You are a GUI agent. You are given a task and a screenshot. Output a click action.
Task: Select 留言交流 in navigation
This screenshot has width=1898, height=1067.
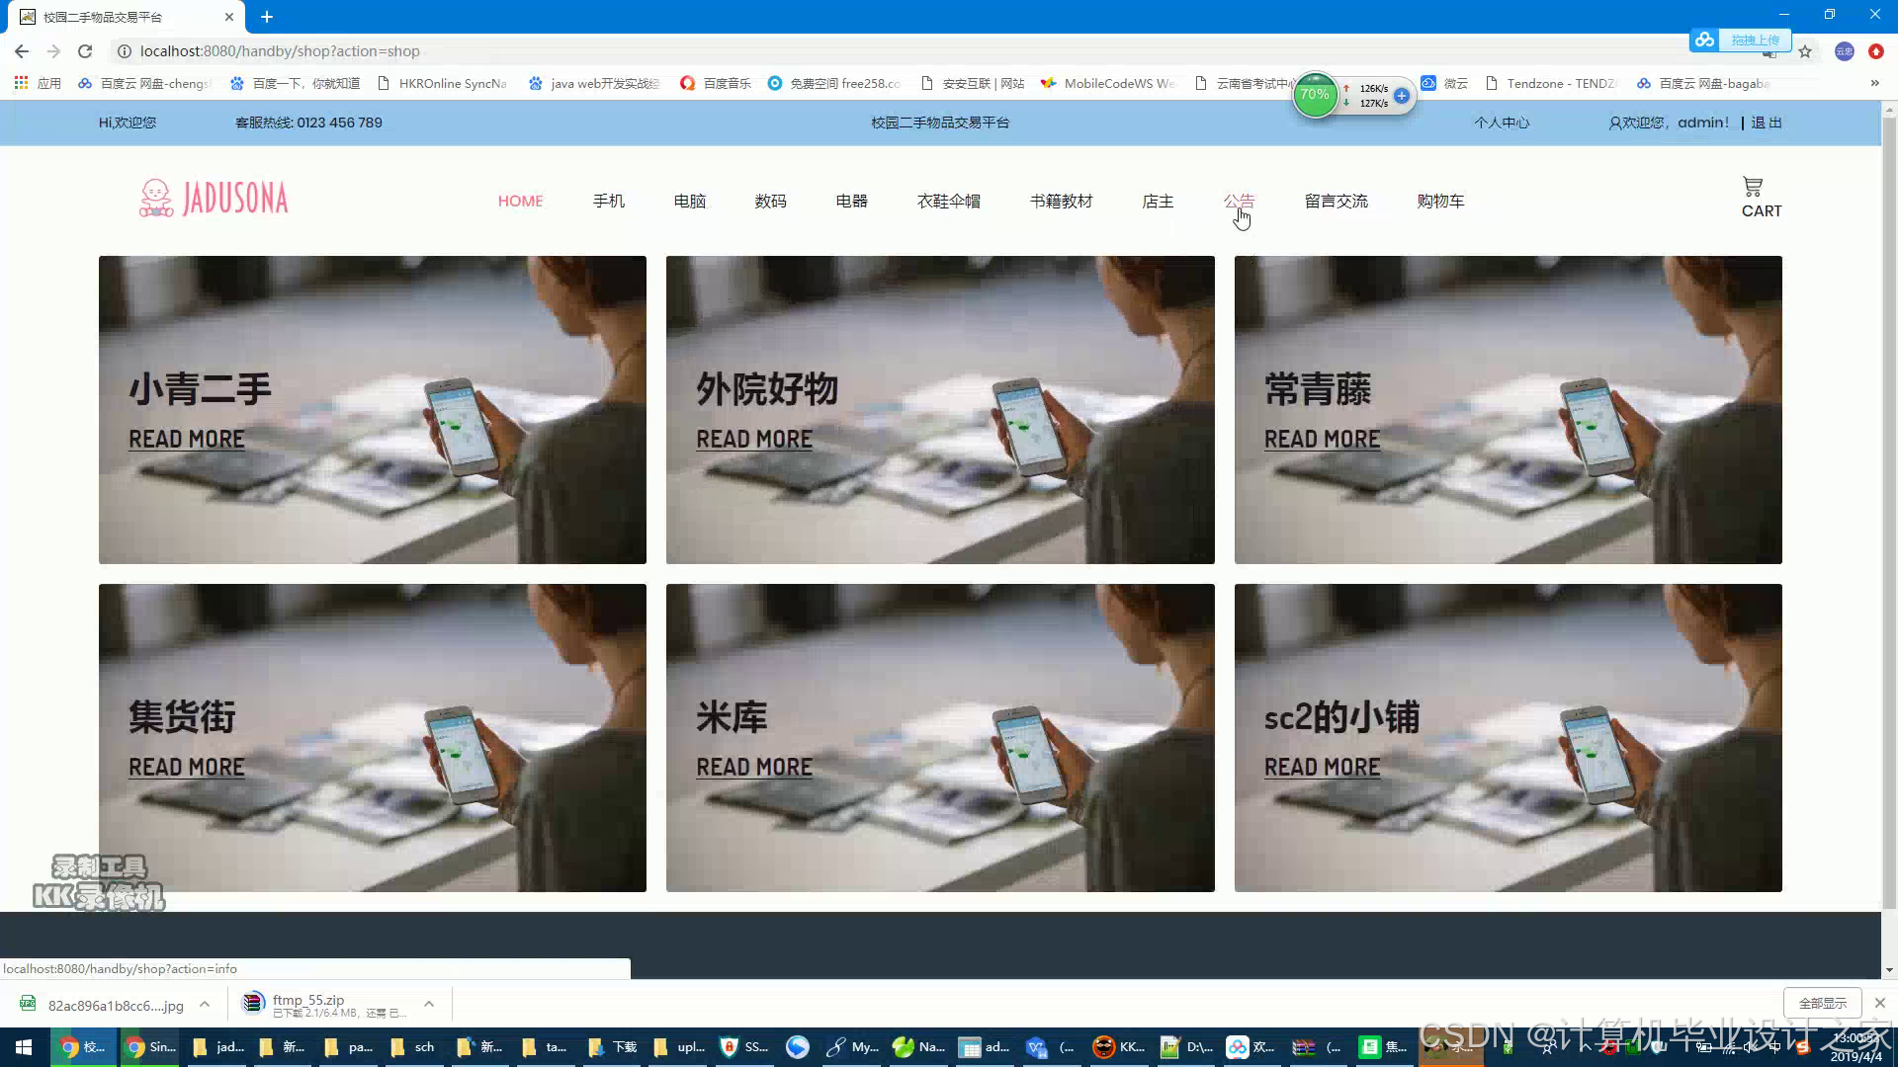(x=1336, y=202)
